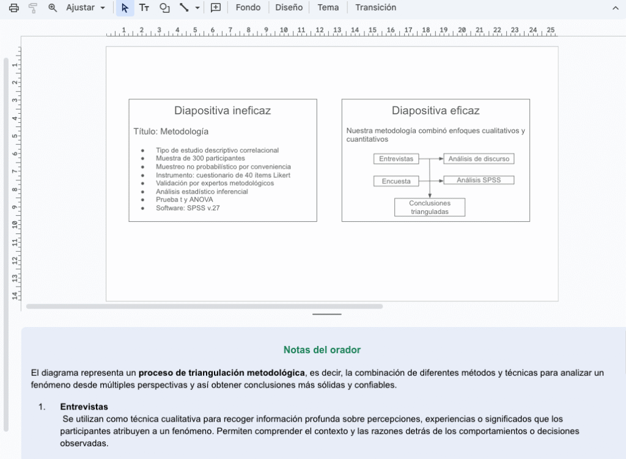This screenshot has height=459, width=626.
Task: Click the Transición button
Action: (x=375, y=8)
